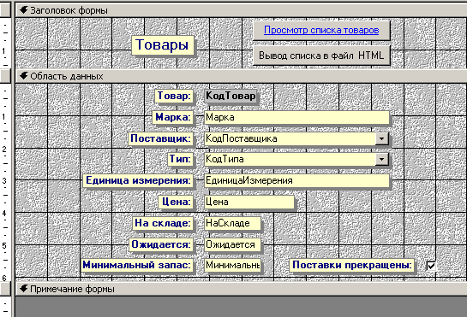Select the Примечание формы section bar
Viewport: 467px width, 317px height.
coord(241,289)
